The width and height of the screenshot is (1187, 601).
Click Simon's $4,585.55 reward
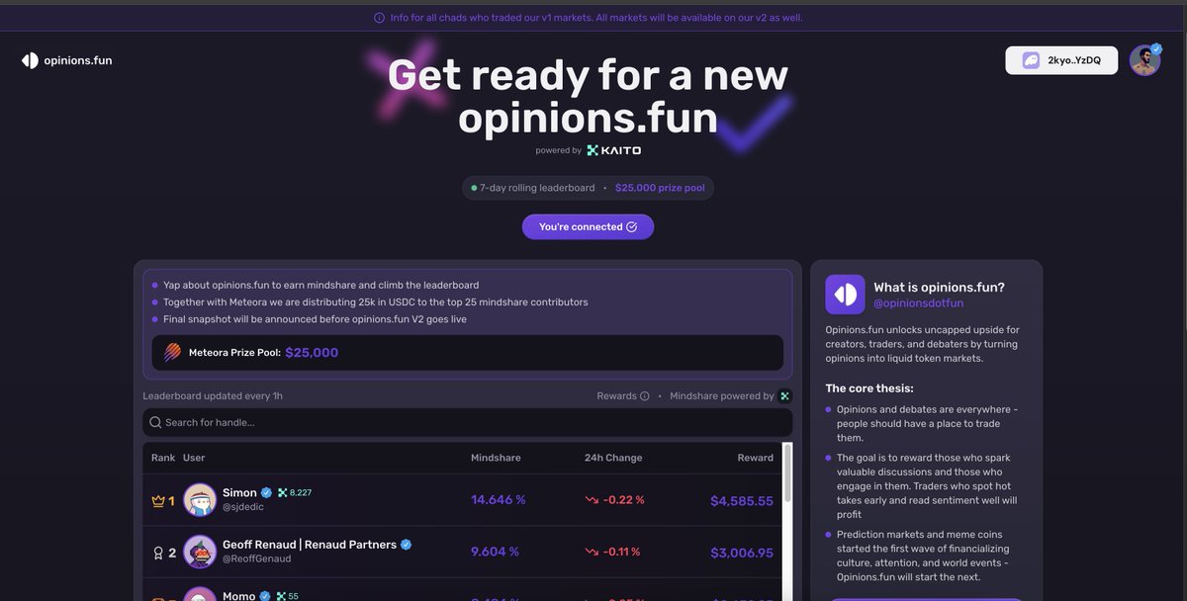pyautogui.click(x=742, y=501)
